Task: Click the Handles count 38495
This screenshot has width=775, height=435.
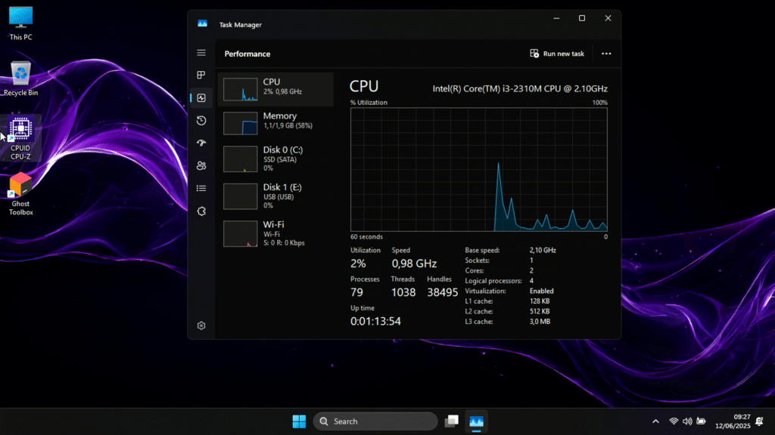Action: point(442,292)
